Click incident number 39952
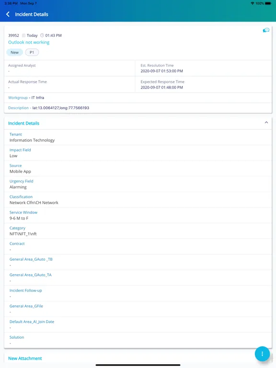The width and height of the screenshot is (276, 368). click(13, 35)
